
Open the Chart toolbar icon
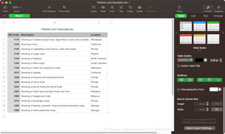coord(112,7)
